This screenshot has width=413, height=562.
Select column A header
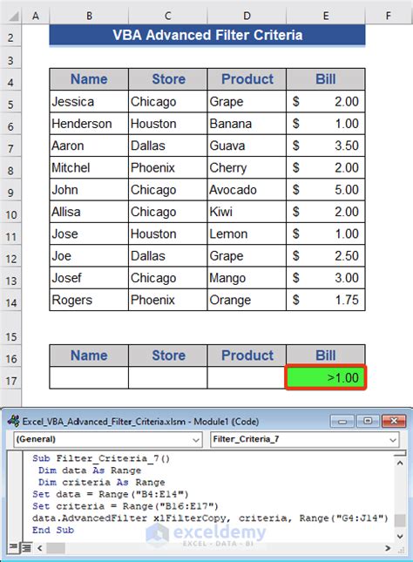click(x=36, y=16)
